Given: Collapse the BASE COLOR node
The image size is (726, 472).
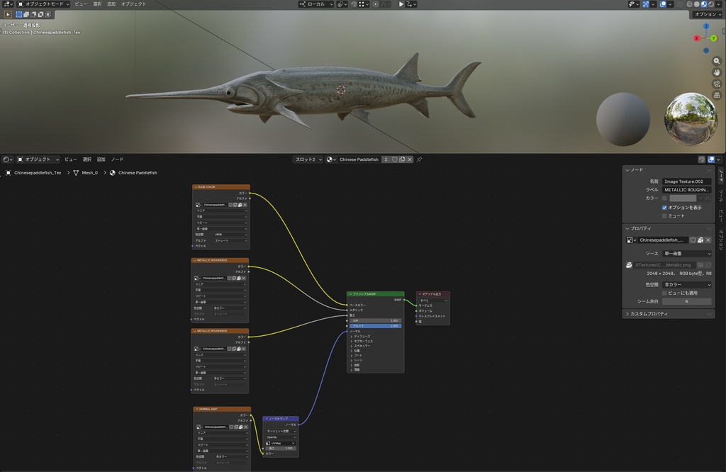Looking at the screenshot, I should tap(196, 187).
